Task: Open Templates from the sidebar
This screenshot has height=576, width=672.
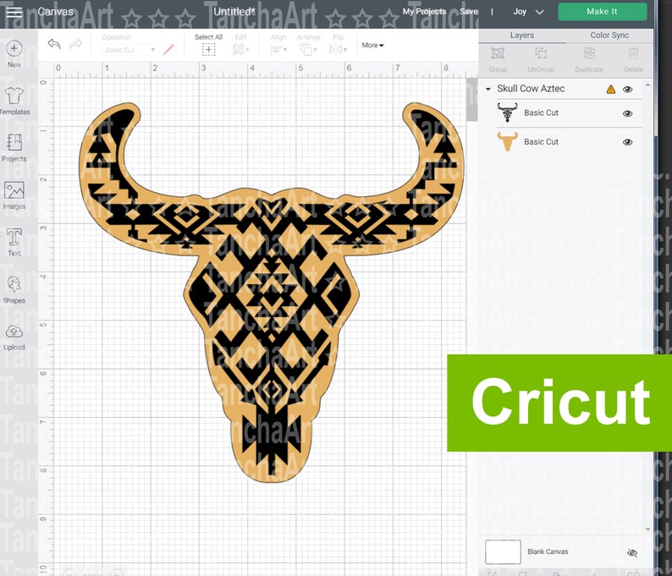Action: 14,101
